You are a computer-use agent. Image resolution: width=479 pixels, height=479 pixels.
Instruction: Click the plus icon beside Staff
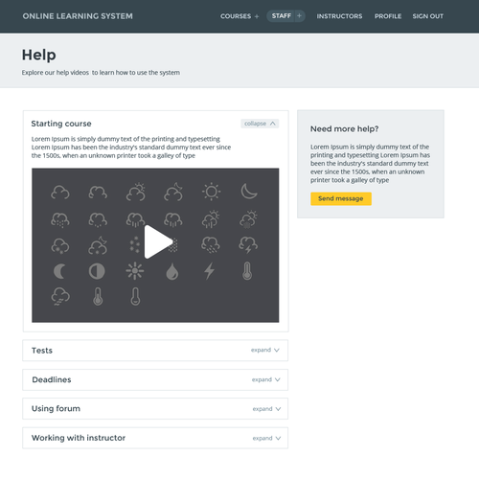(x=299, y=15)
